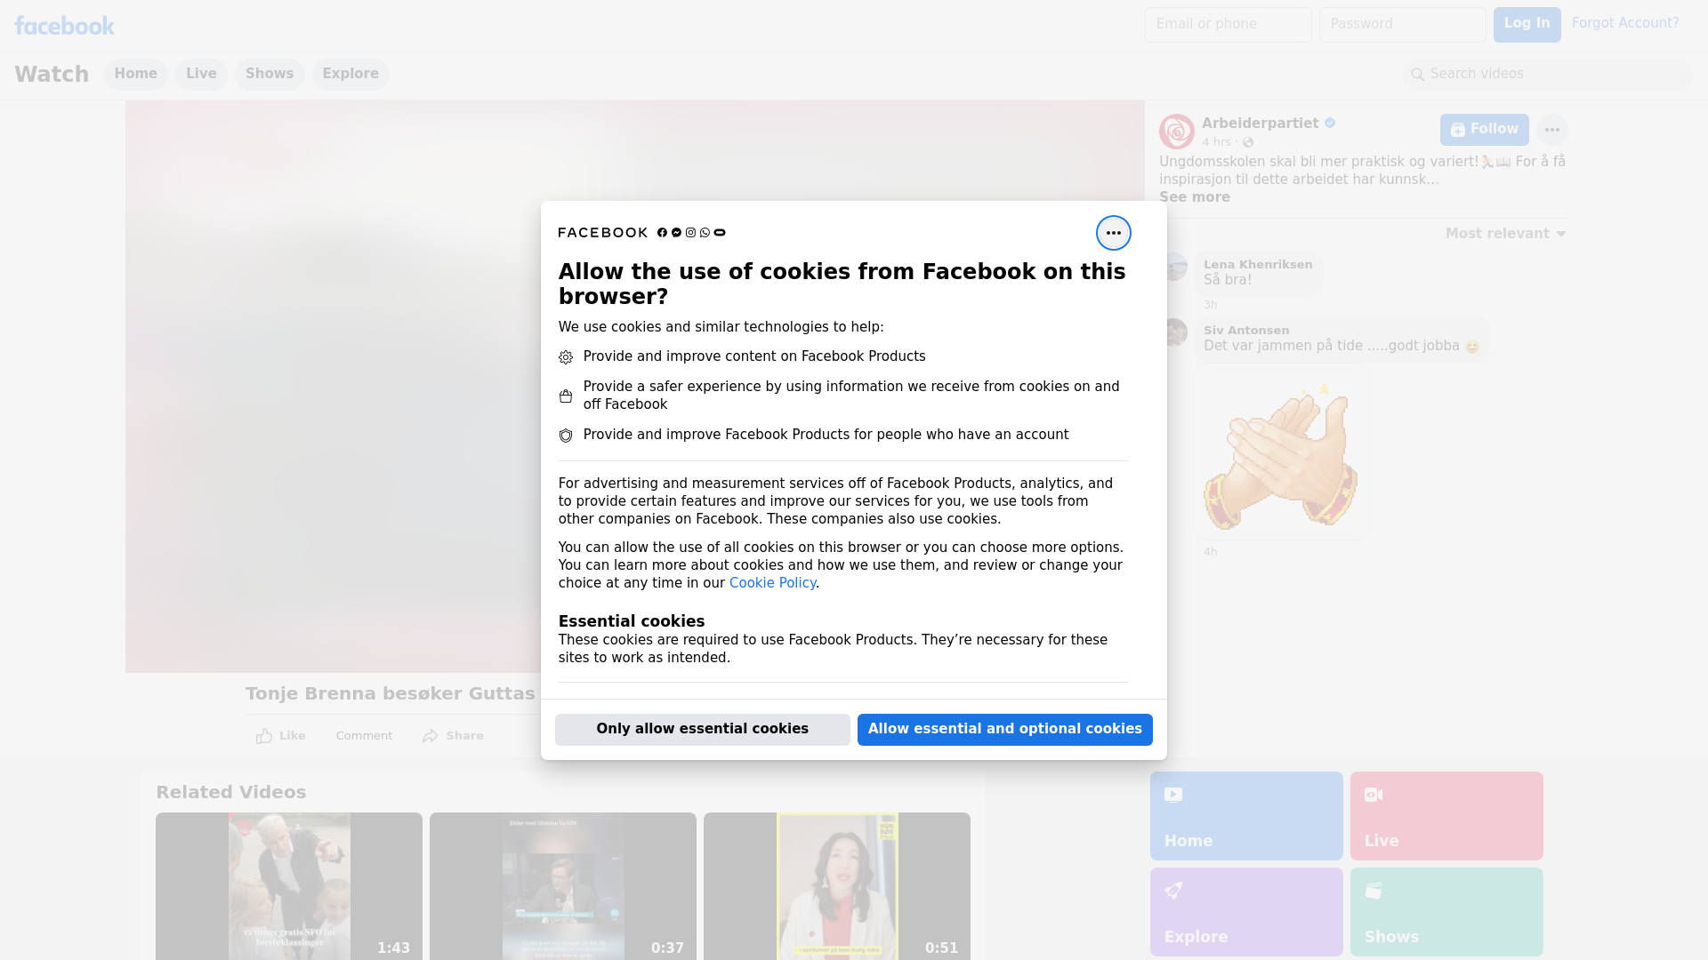Click the Home tile video icon

point(1173,795)
